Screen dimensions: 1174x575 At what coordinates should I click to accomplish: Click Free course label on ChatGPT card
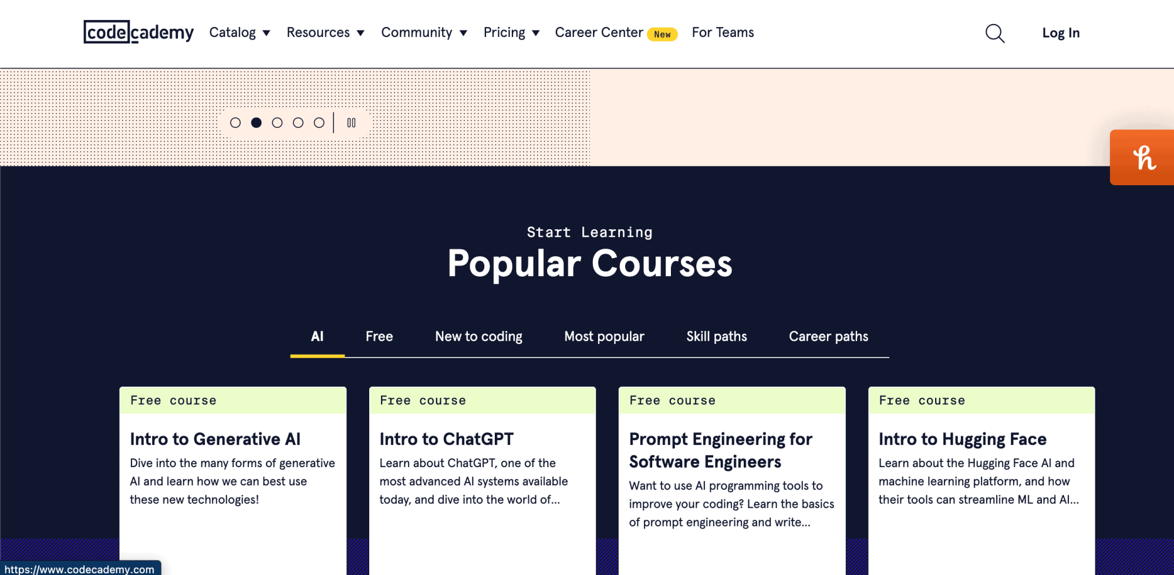pyautogui.click(x=423, y=400)
